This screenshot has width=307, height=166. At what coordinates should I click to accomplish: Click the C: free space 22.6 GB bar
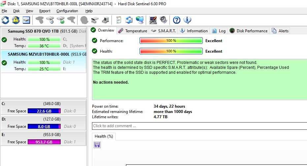(44, 111)
